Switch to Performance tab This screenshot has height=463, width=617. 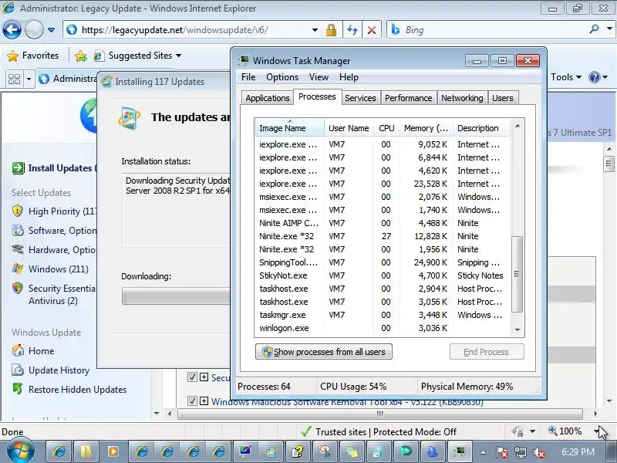[x=408, y=98]
